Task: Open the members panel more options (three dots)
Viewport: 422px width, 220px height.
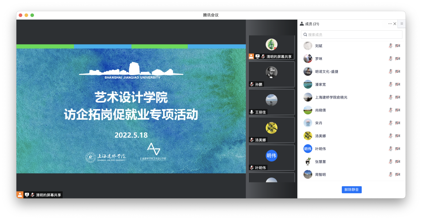Action: pos(390,24)
